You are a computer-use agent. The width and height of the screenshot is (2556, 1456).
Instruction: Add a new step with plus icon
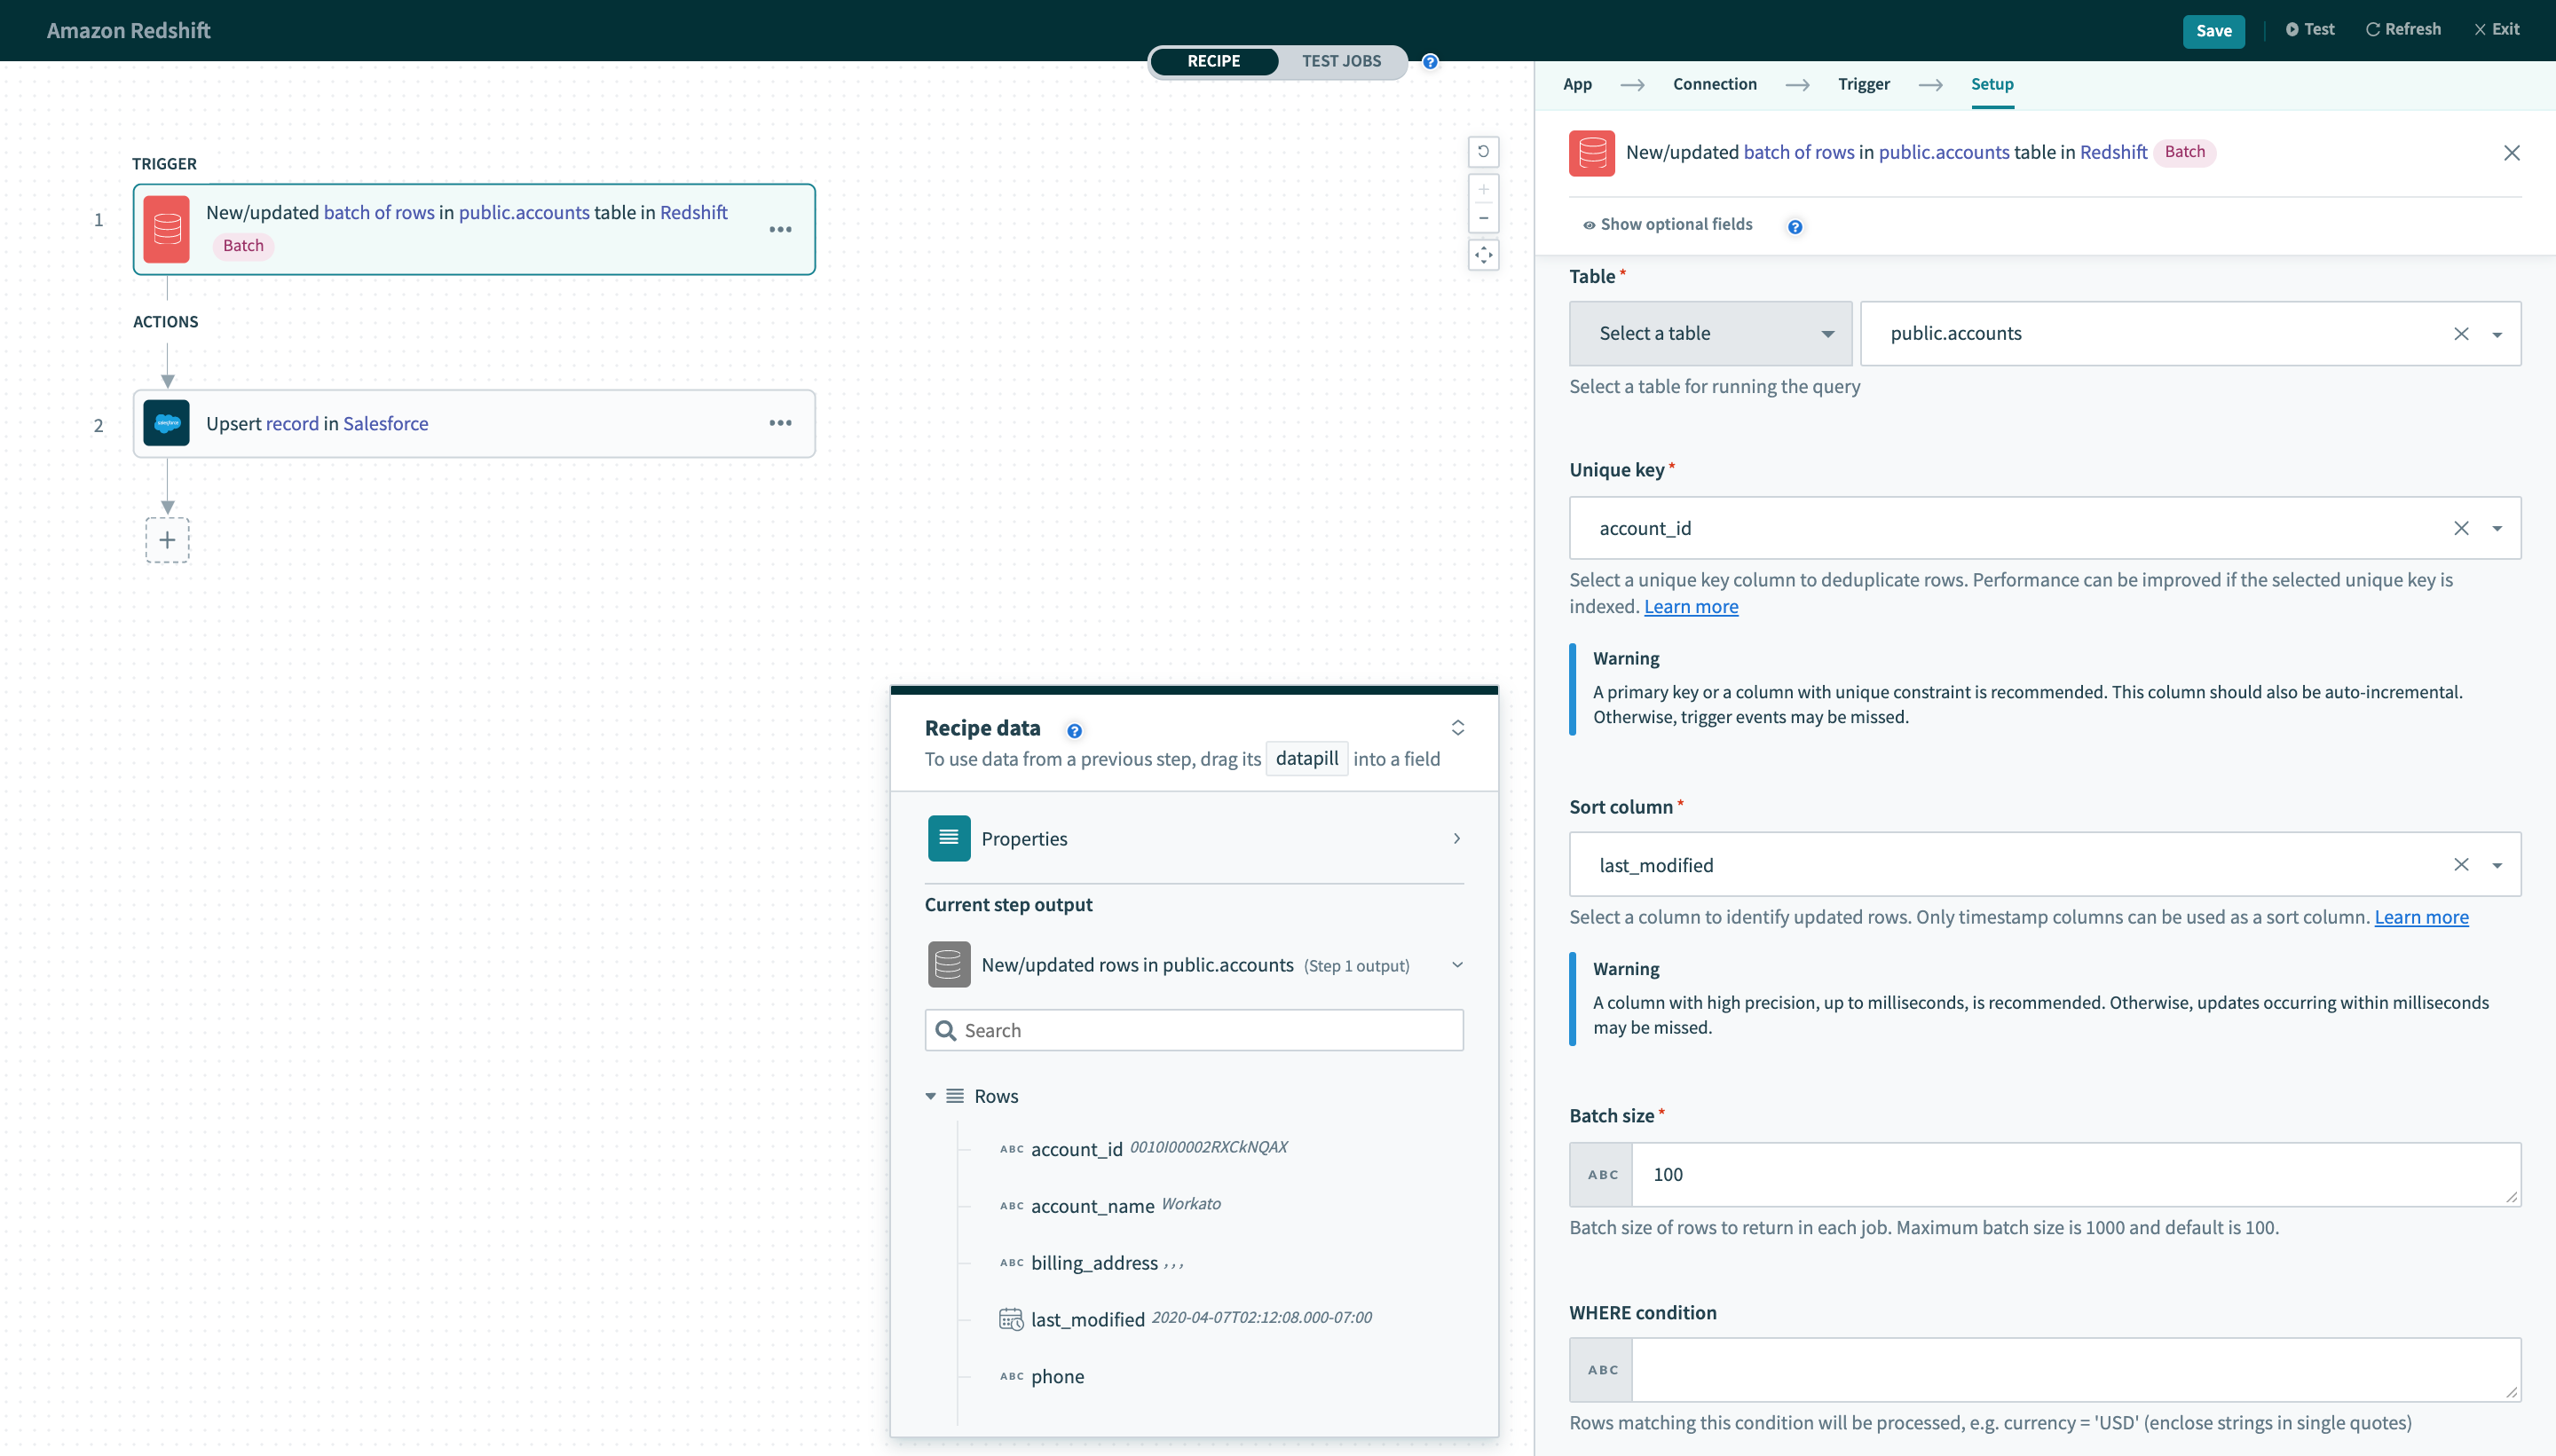pos(167,540)
